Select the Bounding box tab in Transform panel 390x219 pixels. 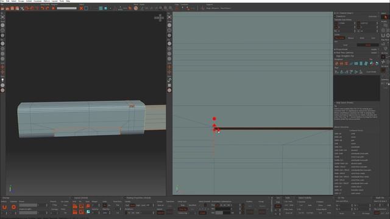click(339, 38)
